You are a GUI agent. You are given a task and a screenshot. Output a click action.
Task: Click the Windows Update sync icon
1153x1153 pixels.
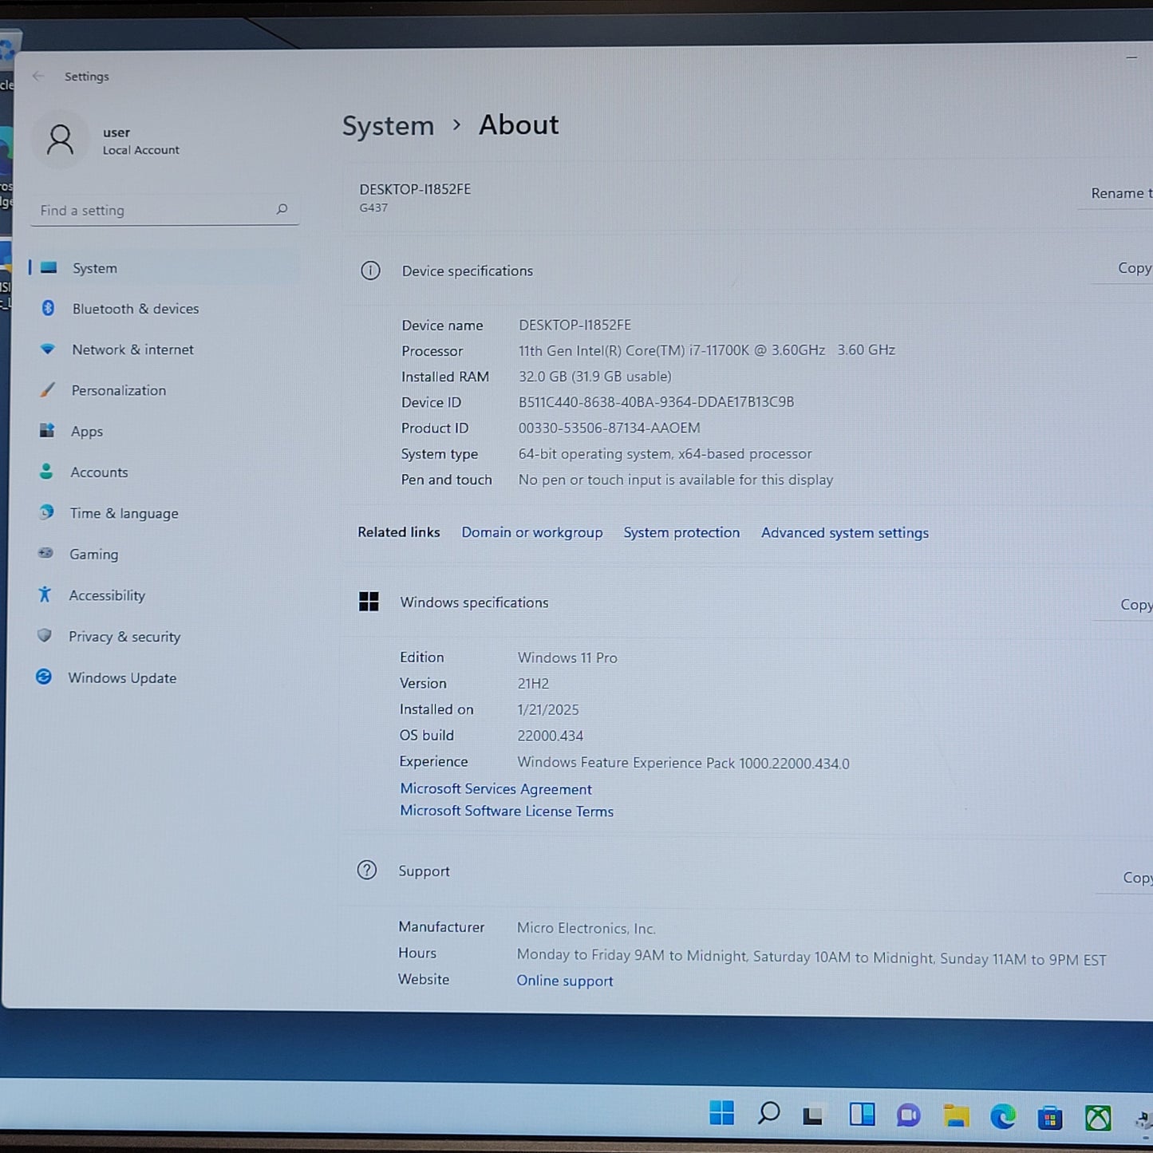click(44, 677)
